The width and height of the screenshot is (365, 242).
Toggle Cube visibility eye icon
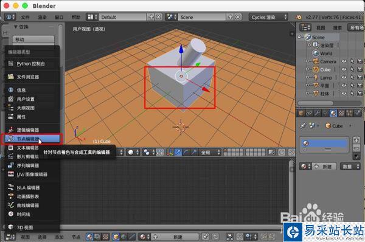pyautogui.click(x=344, y=69)
